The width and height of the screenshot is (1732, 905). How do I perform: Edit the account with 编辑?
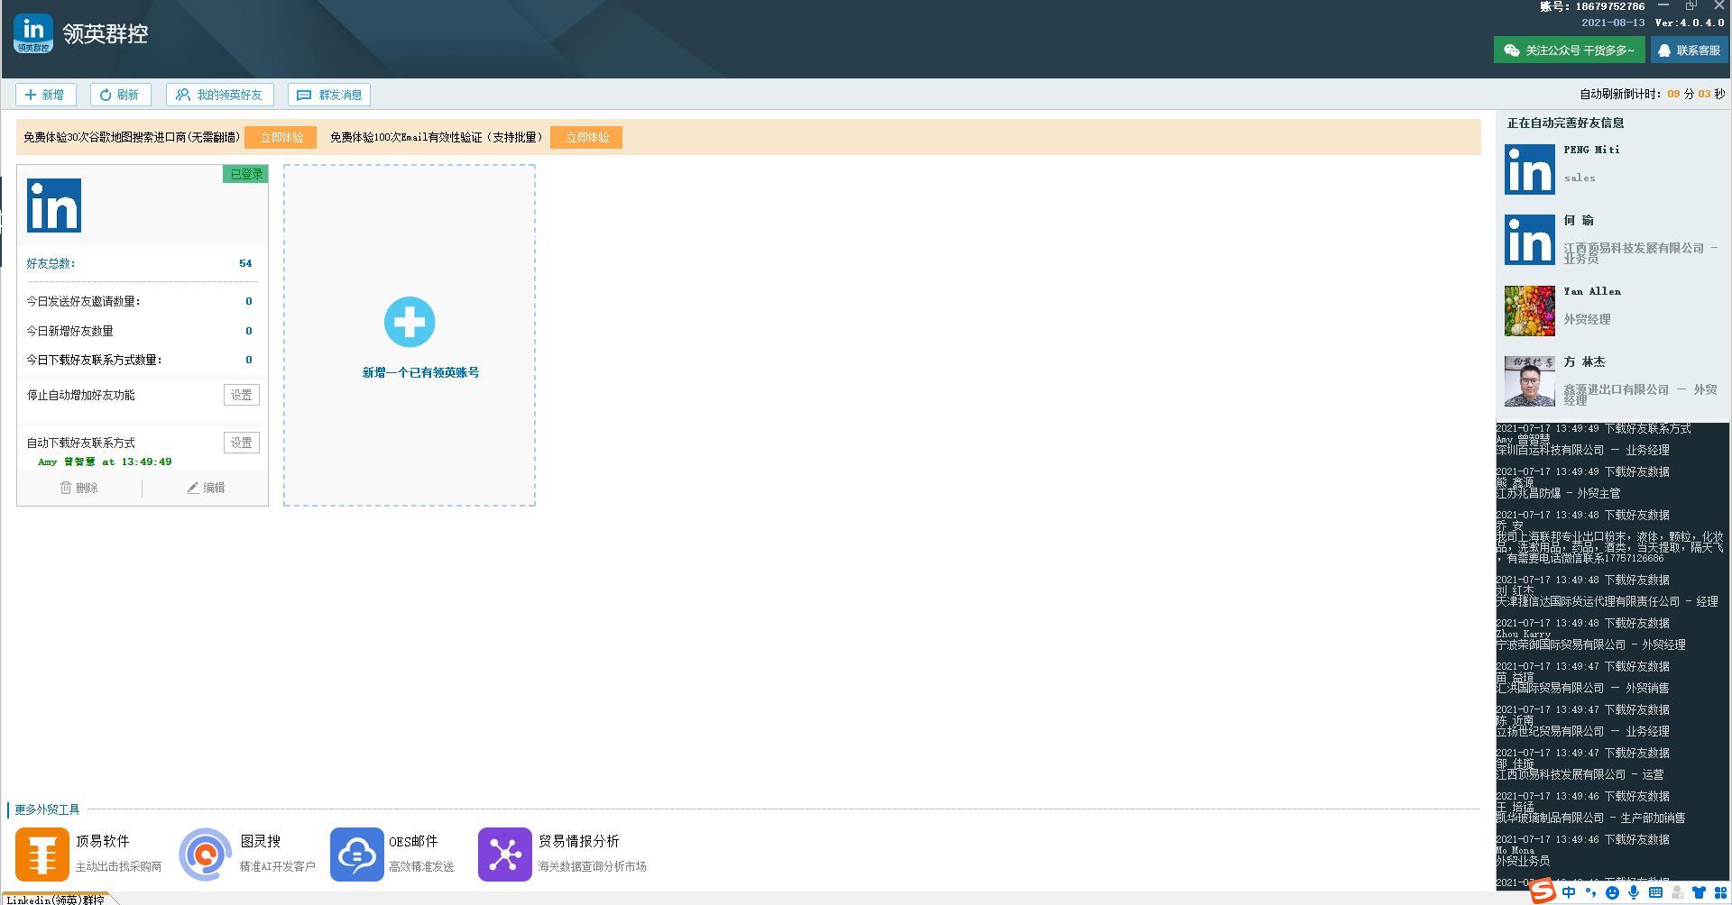click(206, 488)
